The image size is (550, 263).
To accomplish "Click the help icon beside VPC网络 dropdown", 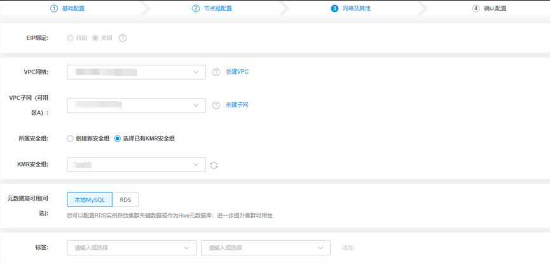I will [x=216, y=72].
